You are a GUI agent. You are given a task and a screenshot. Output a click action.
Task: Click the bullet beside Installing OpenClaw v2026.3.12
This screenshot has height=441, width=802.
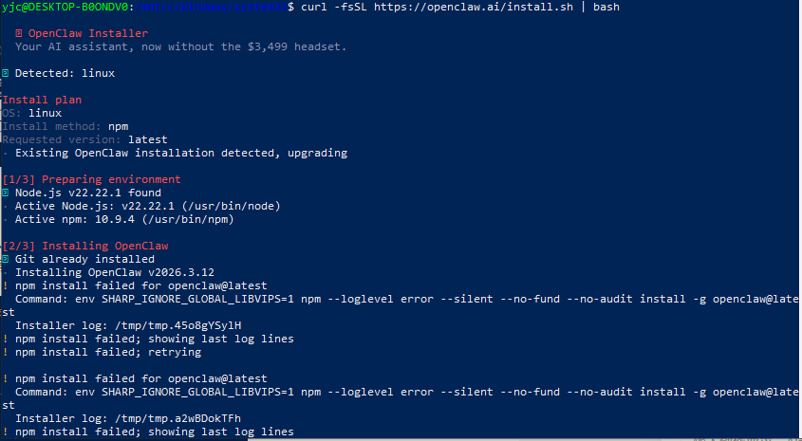[5, 273]
